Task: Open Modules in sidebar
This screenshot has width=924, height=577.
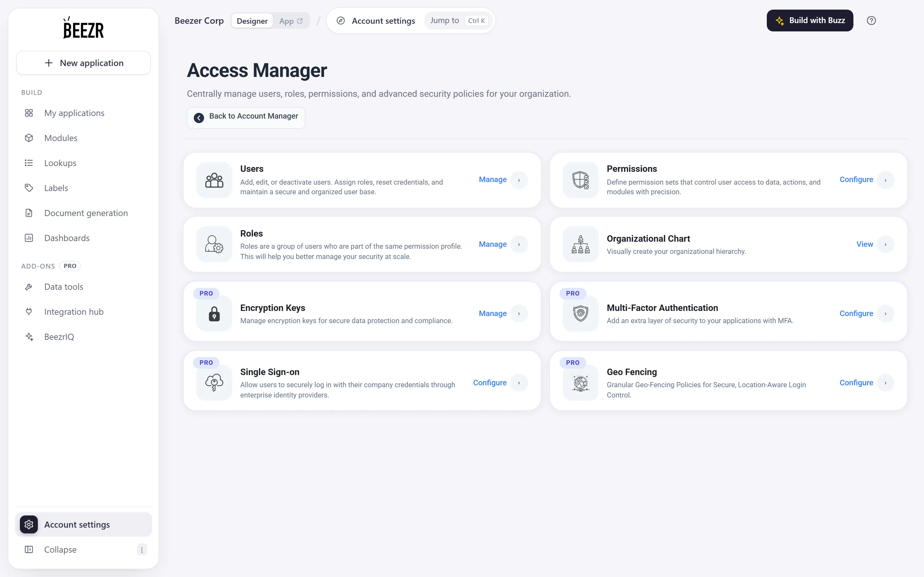Action: (83, 138)
